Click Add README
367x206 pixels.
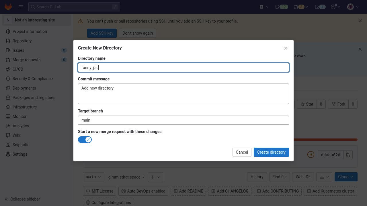(x=188, y=191)
